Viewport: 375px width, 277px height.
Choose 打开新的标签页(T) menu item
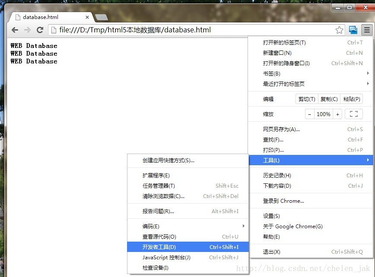click(311, 43)
